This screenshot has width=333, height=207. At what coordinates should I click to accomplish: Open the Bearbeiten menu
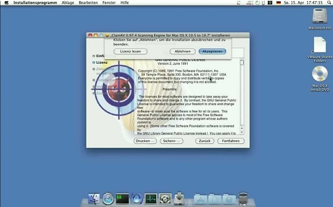(88, 3)
